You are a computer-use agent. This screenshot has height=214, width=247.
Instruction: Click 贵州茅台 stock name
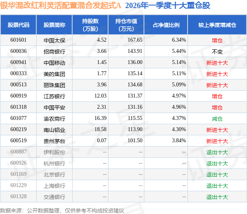[54, 141]
